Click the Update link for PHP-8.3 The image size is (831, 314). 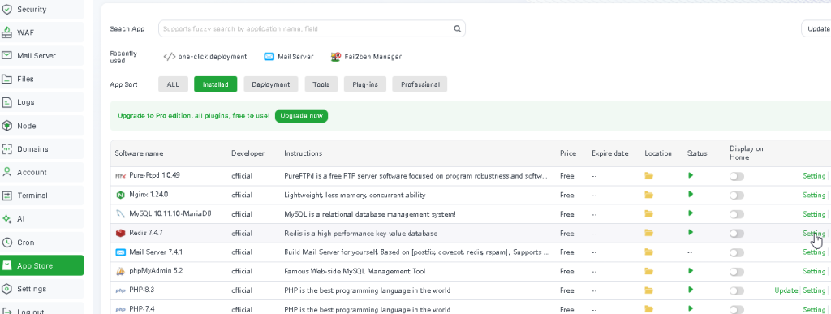[786, 290]
